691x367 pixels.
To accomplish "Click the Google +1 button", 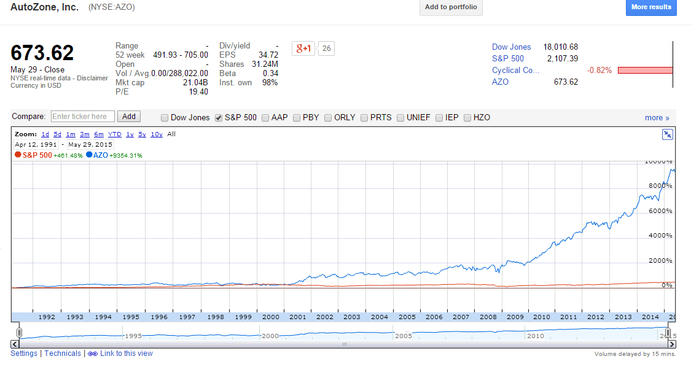I will [x=303, y=48].
